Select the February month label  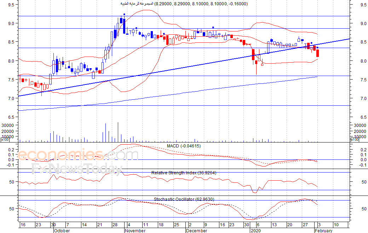click(324, 231)
